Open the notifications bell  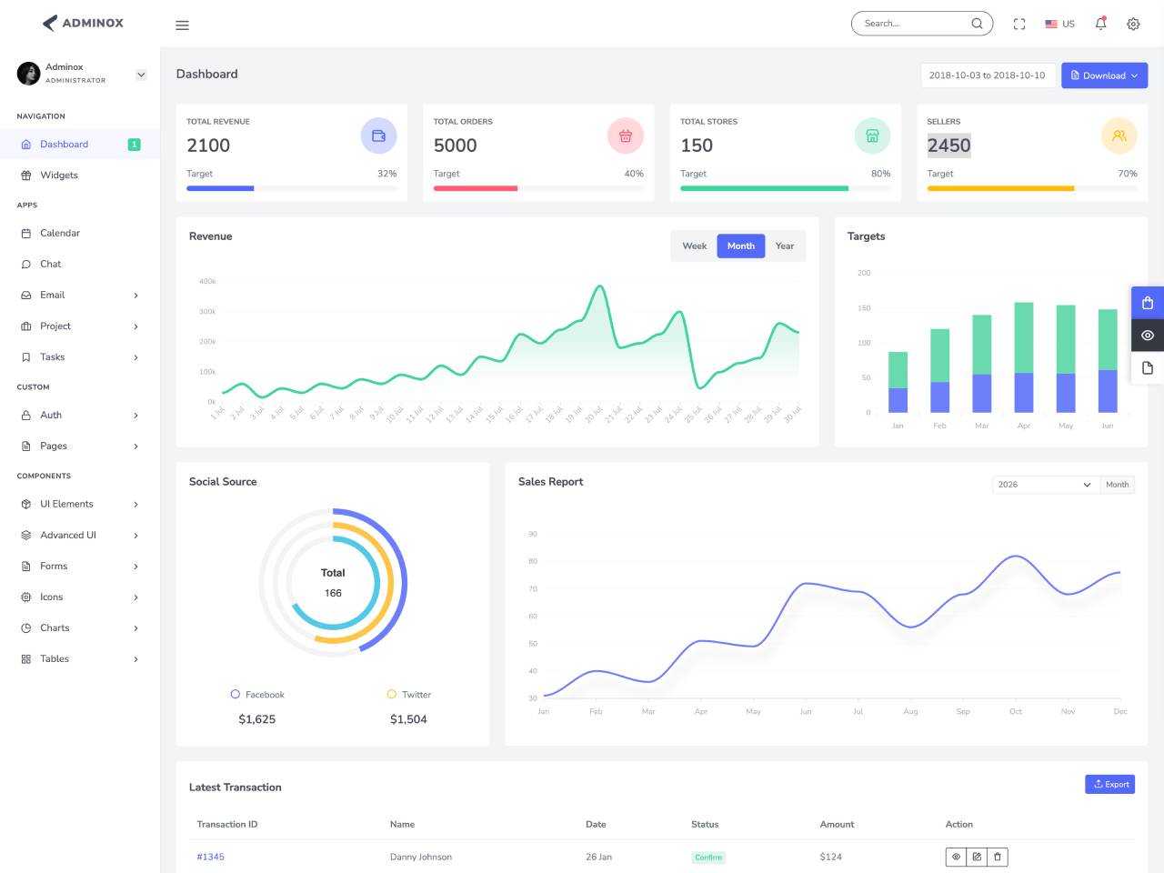1100,24
